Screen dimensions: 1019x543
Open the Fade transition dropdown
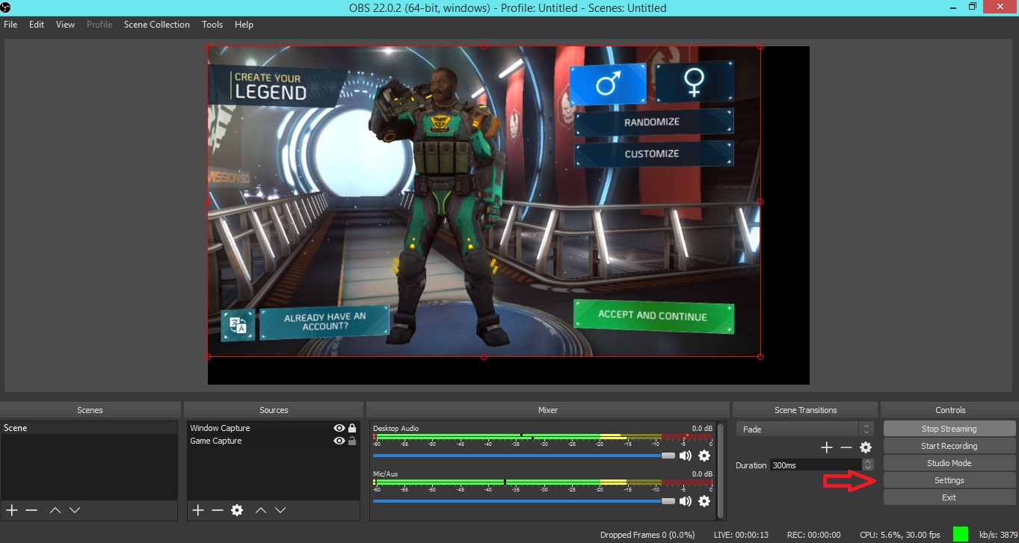[804, 429]
